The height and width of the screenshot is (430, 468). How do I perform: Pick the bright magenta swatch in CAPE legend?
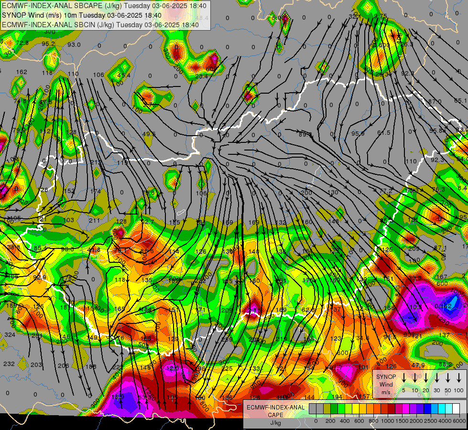coord(406,409)
